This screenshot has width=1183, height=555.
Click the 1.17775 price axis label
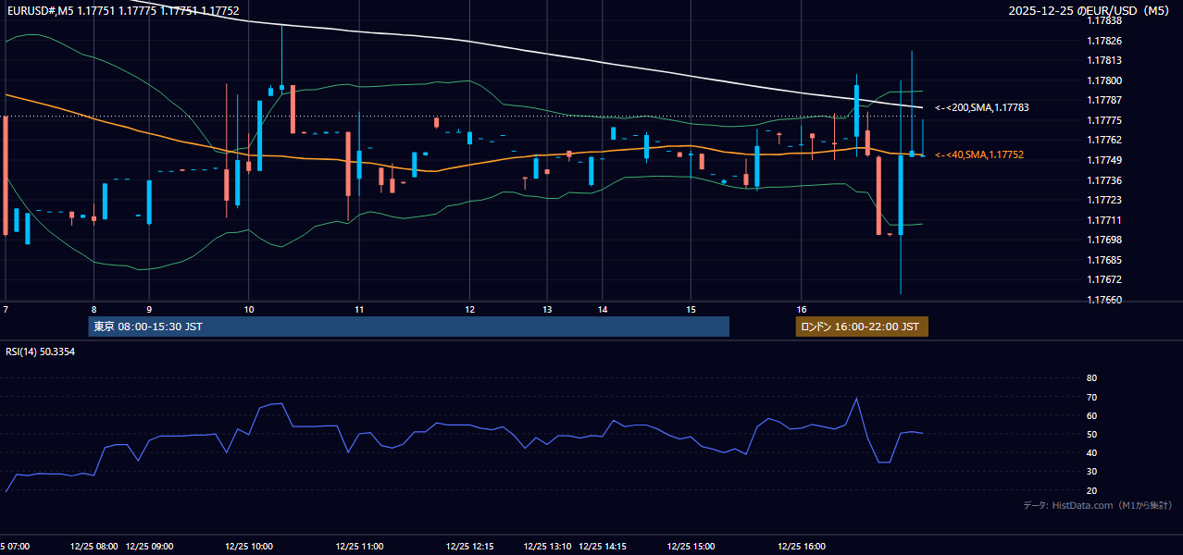pyautogui.click(x=1103, y=121)
